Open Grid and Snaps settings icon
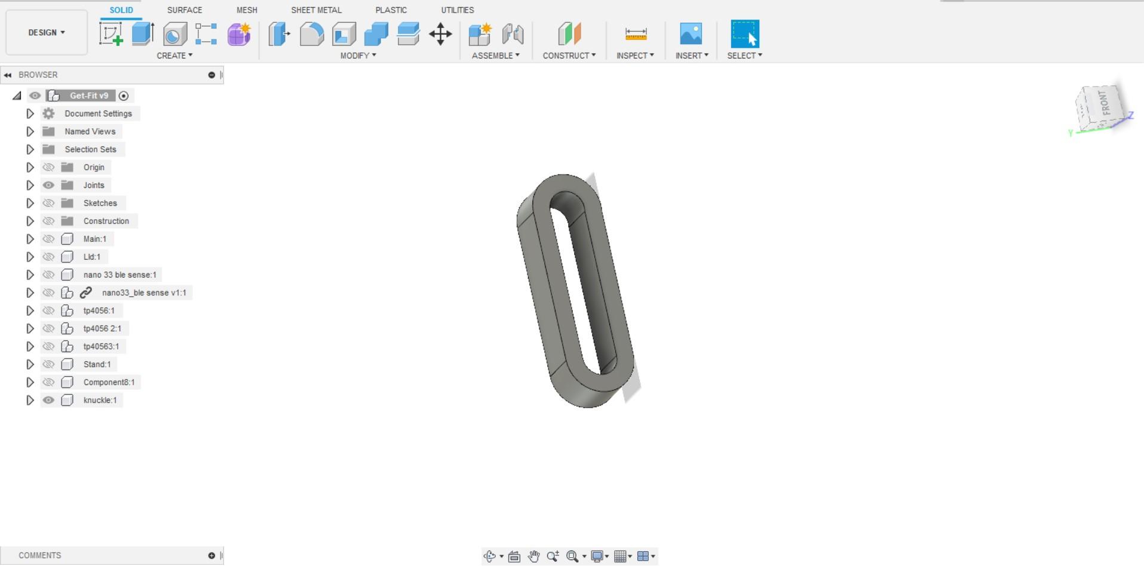Viewport: 1144px width, 566px height. pyautogui.click(x=620, y=556)
